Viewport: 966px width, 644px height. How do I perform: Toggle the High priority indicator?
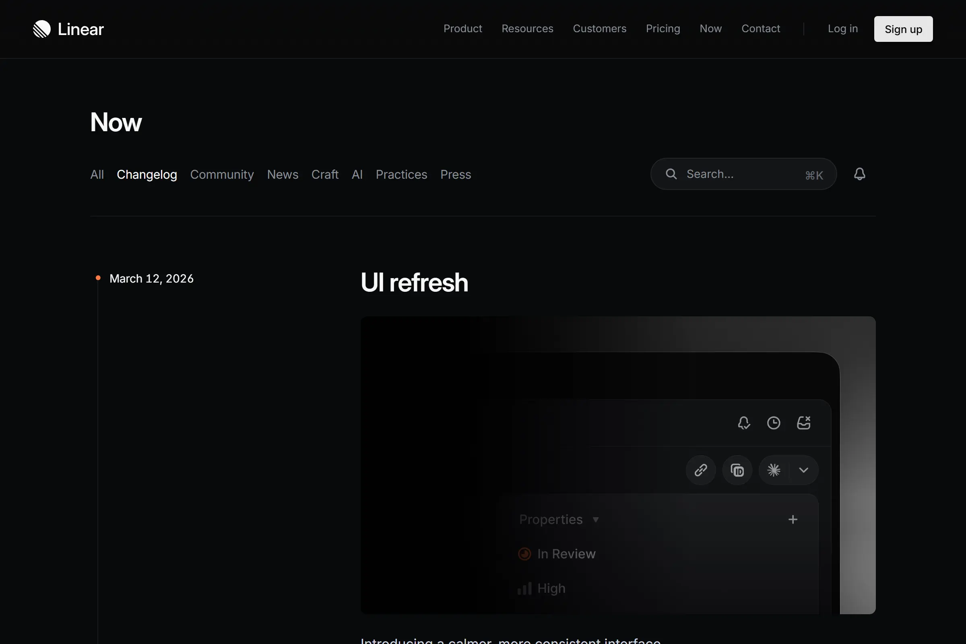pos(524,588)
